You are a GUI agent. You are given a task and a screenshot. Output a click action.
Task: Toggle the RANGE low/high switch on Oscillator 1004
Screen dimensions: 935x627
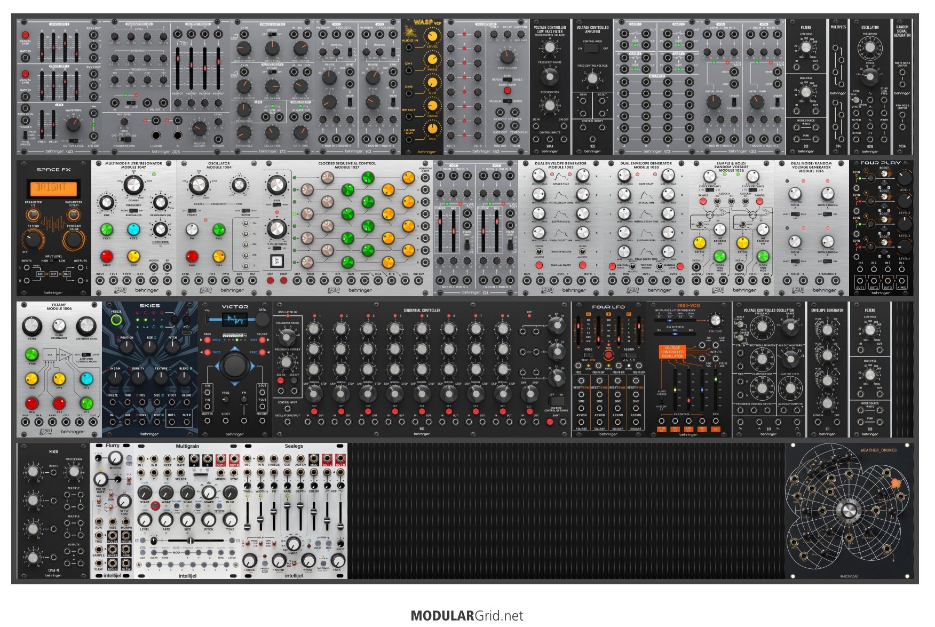coord(246,211)
